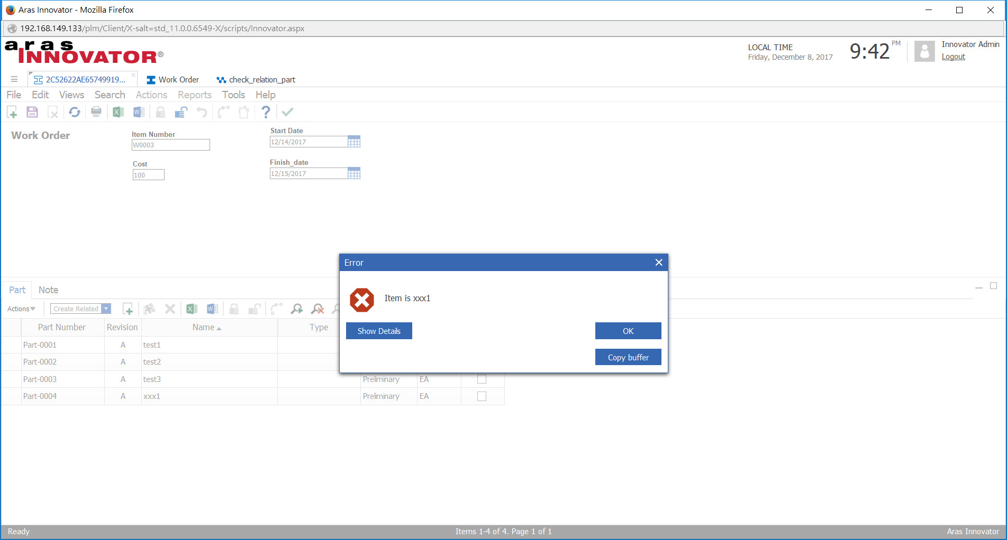Click the green checkmark Save and Close icon
This screenshot has width=1007, height=540.
coord(287,112)
